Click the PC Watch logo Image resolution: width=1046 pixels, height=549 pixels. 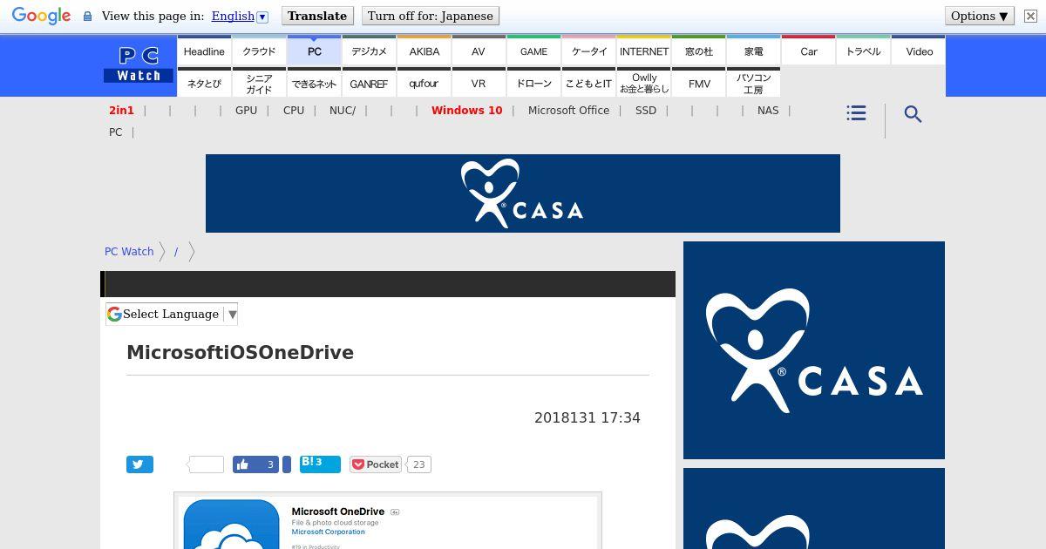coord(139,65)
